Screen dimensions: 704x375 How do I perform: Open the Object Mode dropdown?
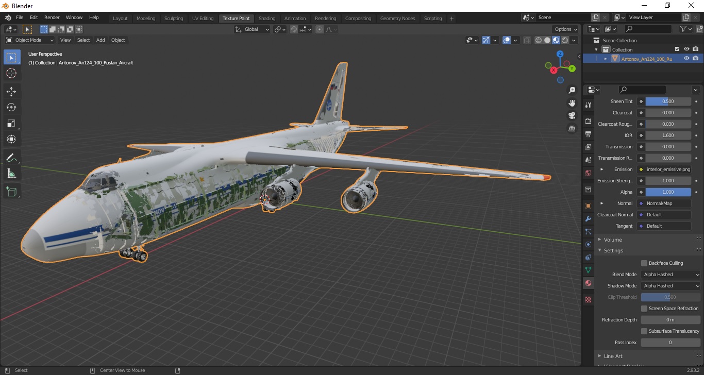(x=30, y=40)
